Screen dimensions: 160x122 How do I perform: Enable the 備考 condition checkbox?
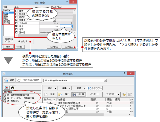(16, 11)
